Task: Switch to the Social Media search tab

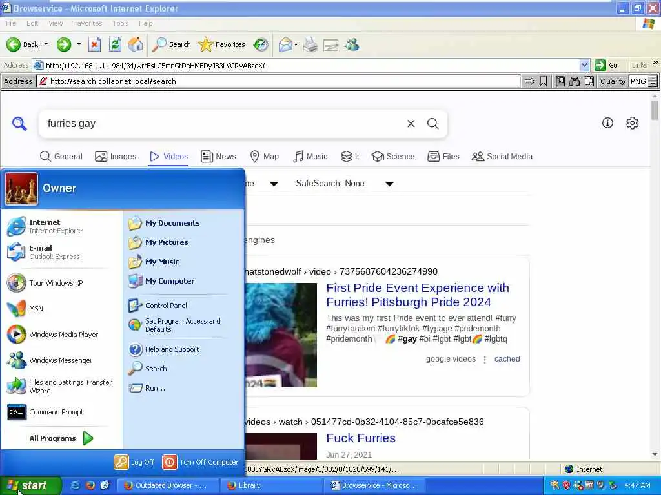Action: coord(502,157)
